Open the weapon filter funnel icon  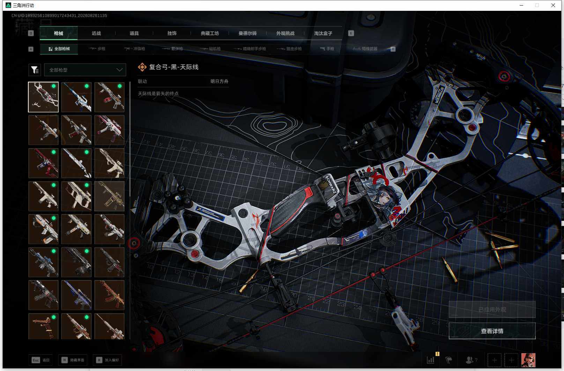tap(35, 70)
